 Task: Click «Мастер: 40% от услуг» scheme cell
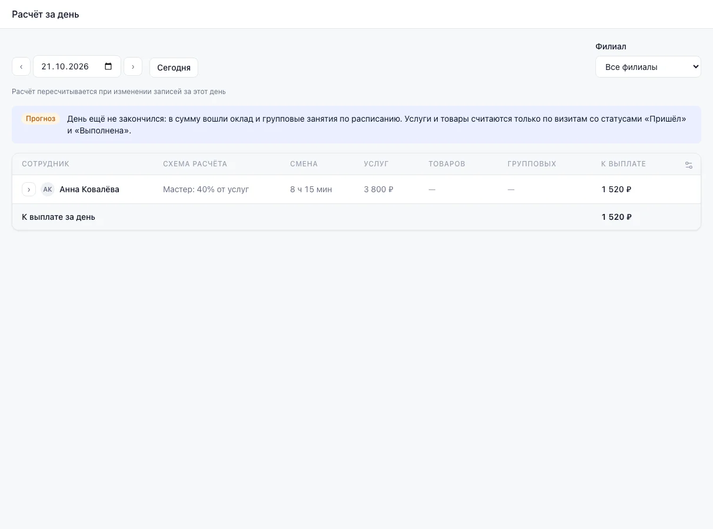pos(206,189)
